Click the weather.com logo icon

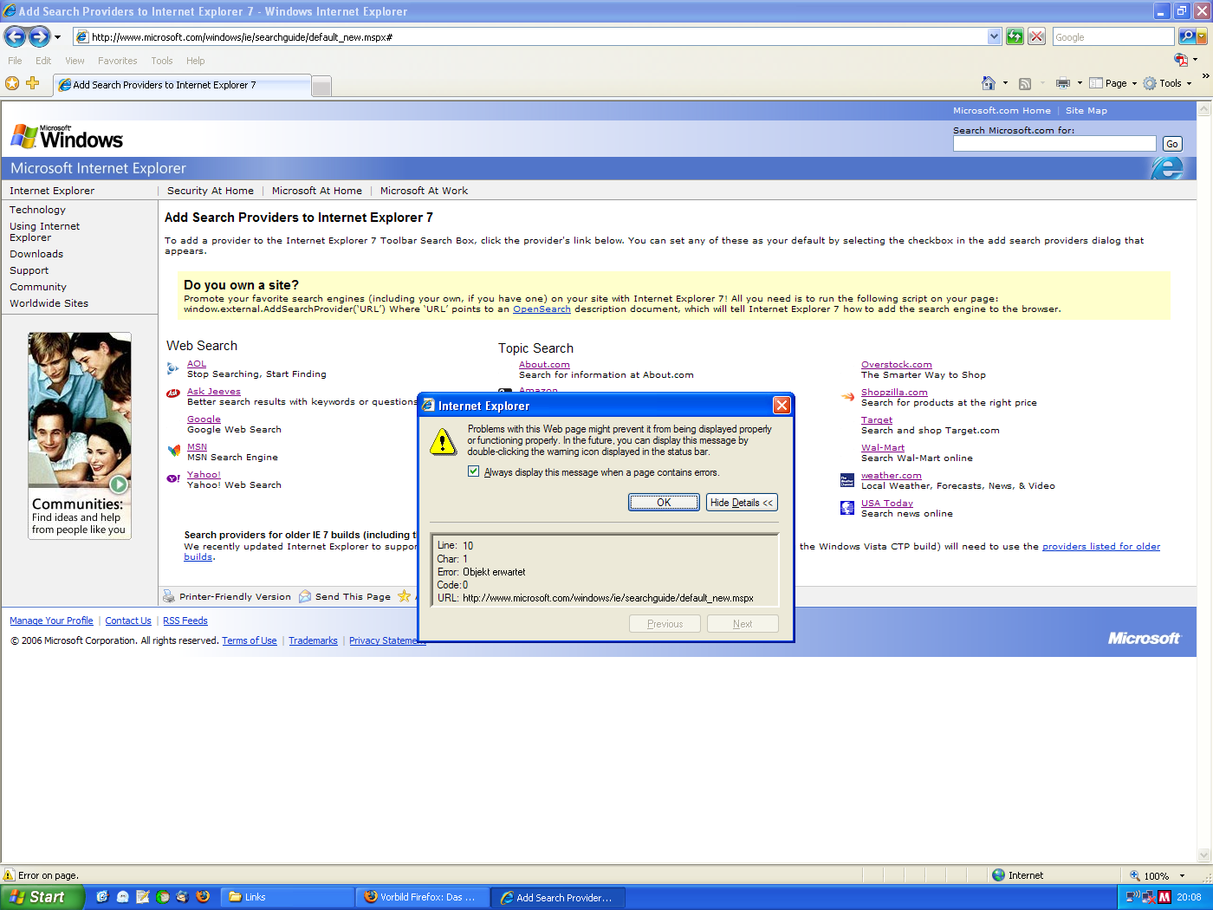(x=847, y=481)
